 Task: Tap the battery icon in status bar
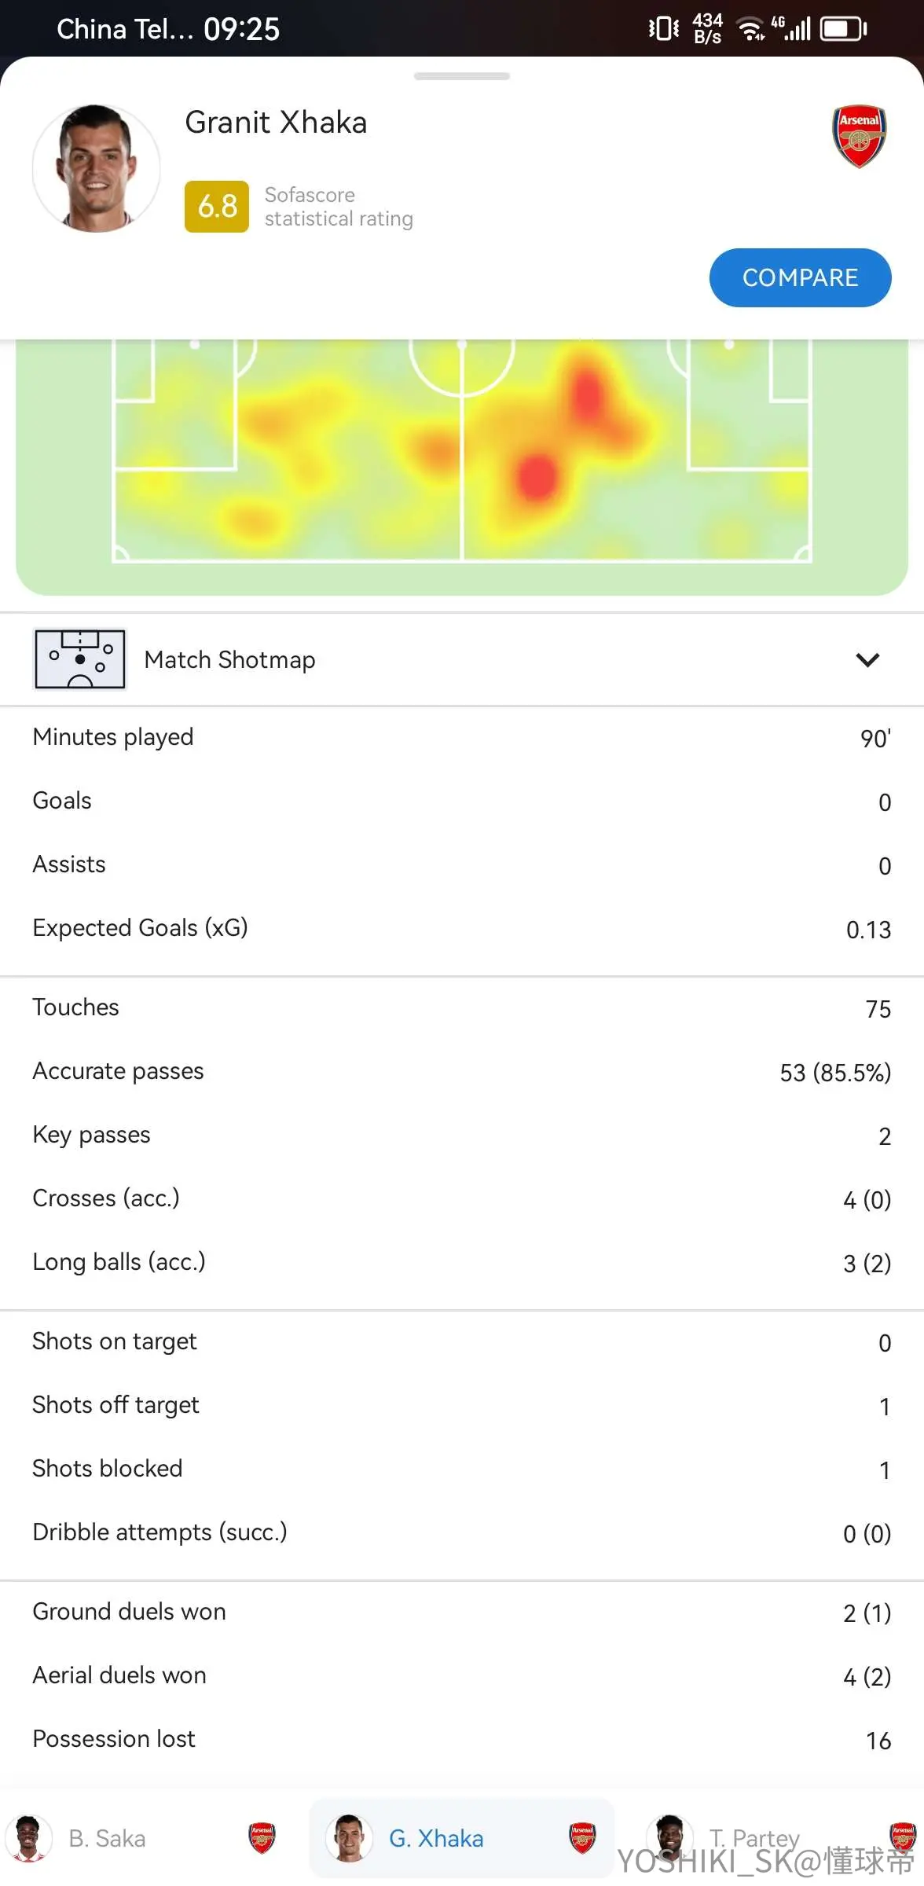click(844, 29)
